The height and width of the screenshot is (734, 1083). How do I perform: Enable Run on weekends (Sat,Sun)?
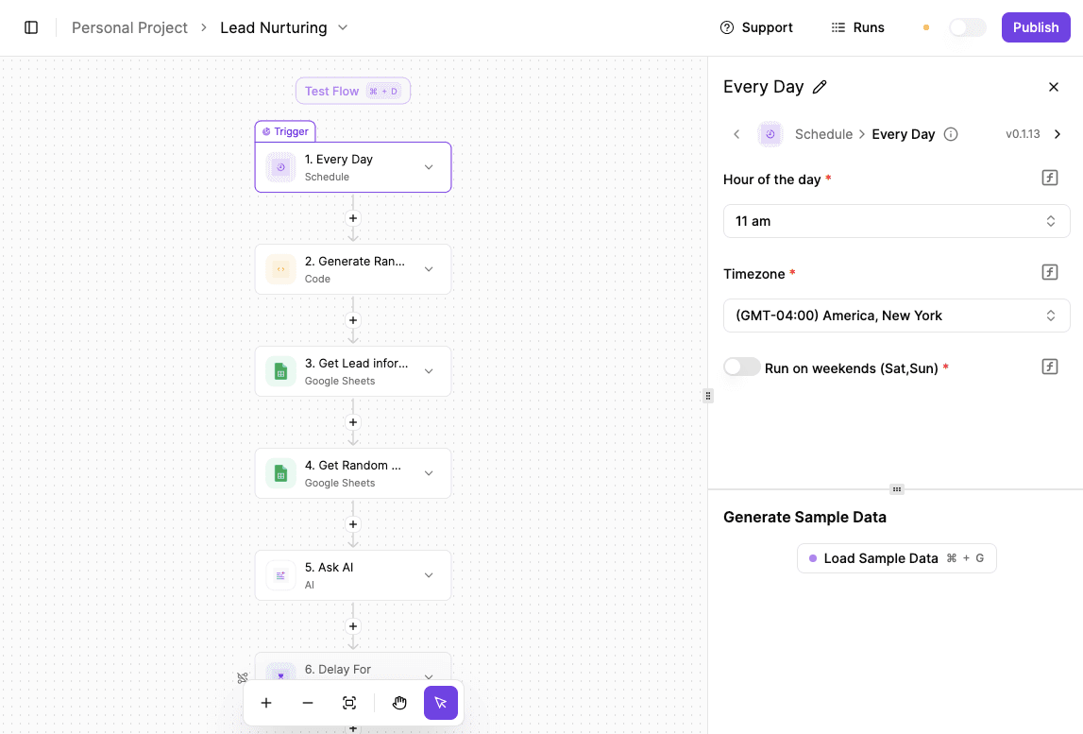point(742,367)
